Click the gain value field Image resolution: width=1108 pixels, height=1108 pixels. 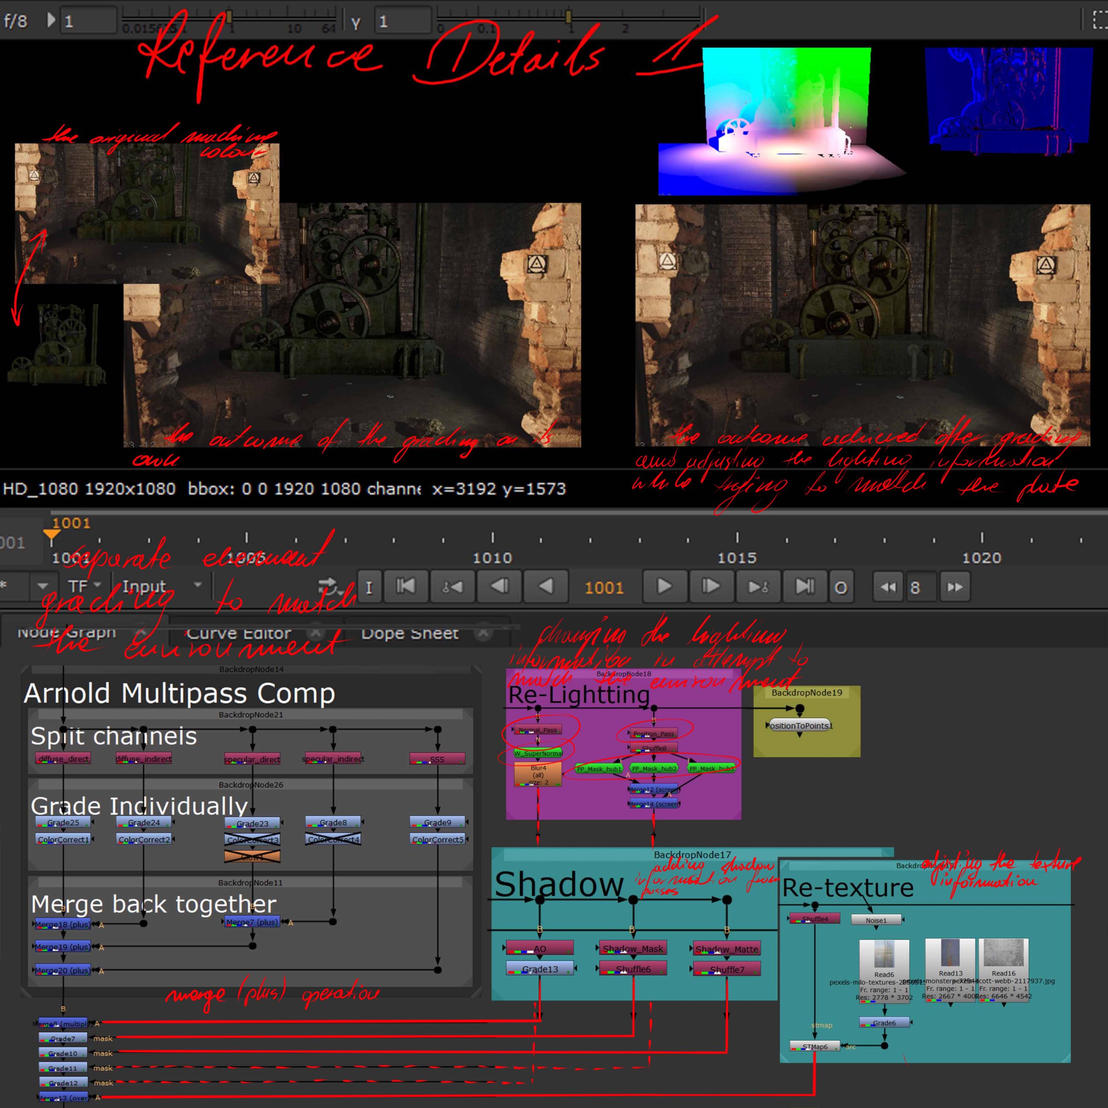click(x=88, y=21)
